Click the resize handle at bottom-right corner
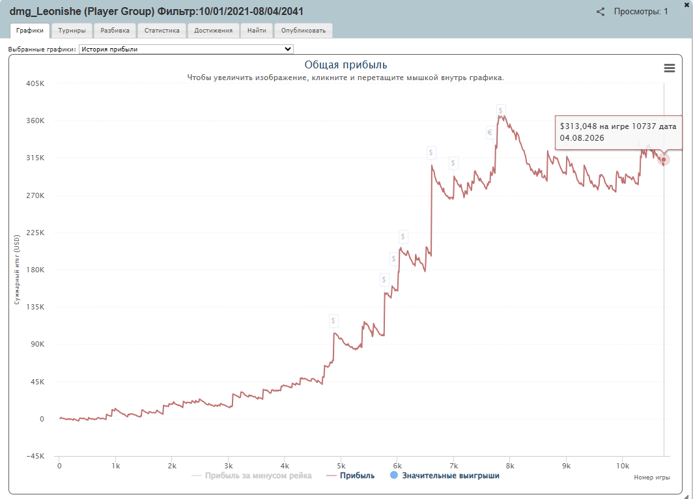The width and height of the screenshot is (693, 499). pos(686,496)
